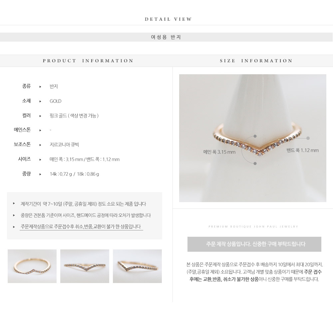Click the 메인 폭 3.15 mm label

pyautogui.click(x=219, y=152)
